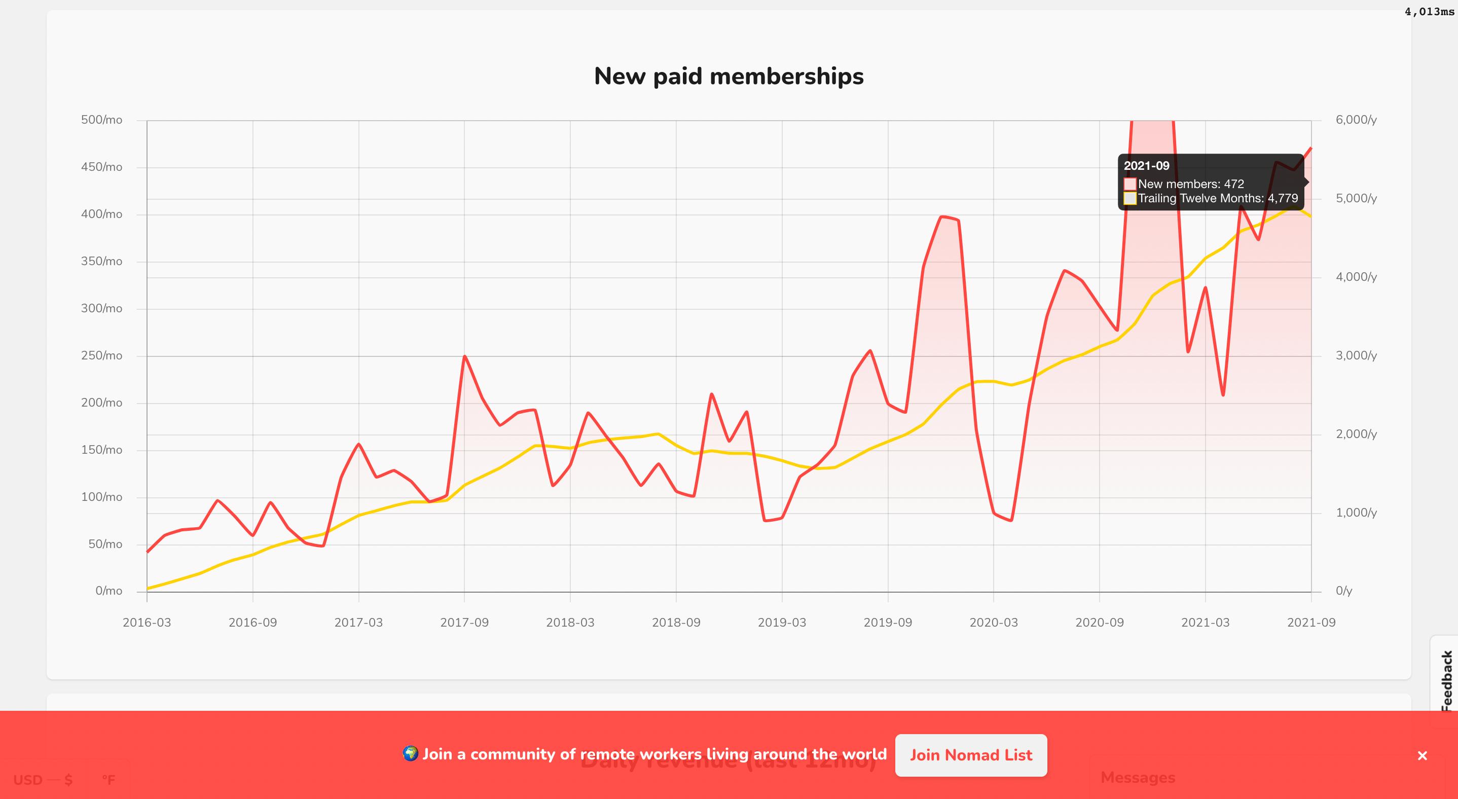The image size is (1458, 799).
Task: Click the New paid memberships chart title
Action: coord(728,77)
